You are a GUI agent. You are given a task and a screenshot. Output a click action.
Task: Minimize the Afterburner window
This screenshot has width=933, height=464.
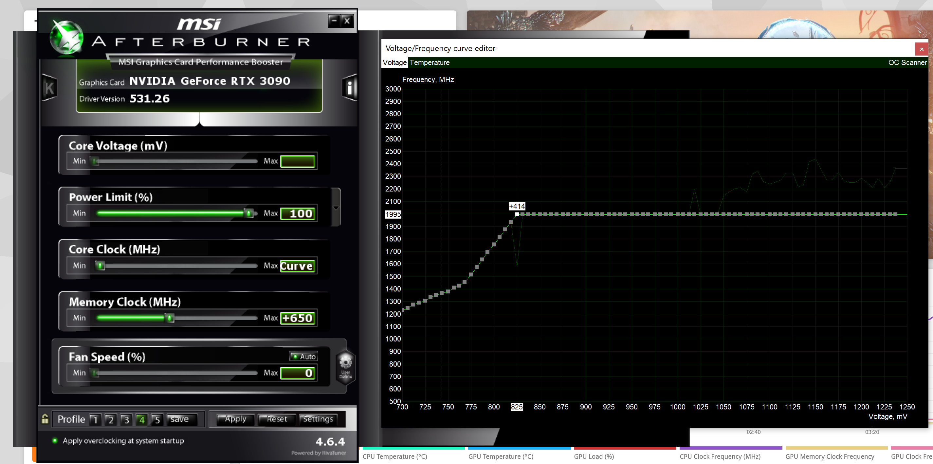(334, 21)
